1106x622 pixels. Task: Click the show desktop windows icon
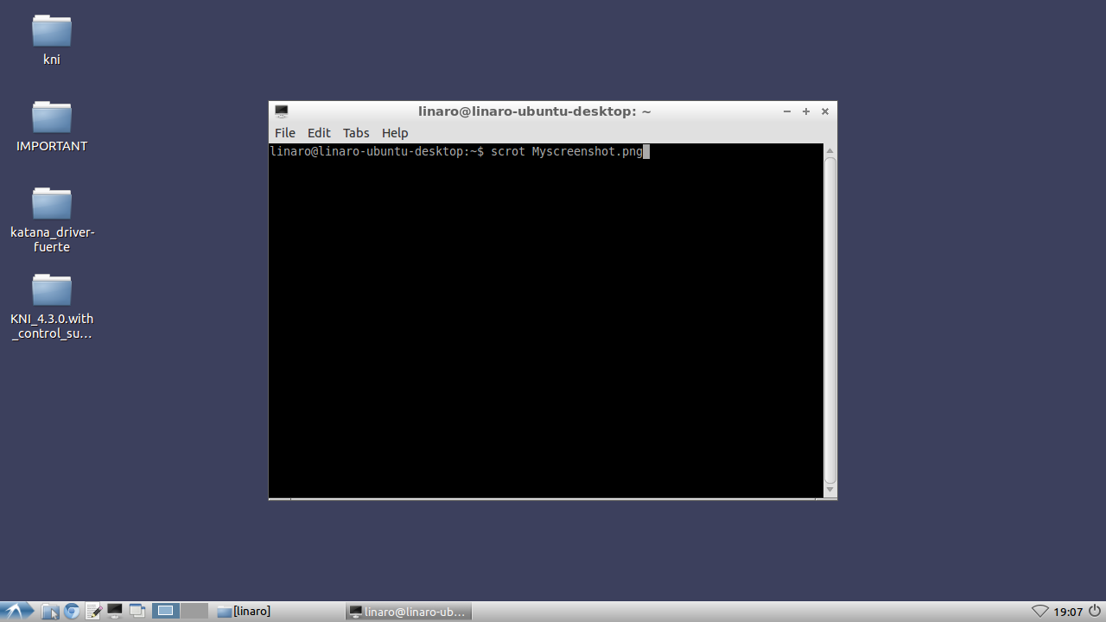(137, 612)
